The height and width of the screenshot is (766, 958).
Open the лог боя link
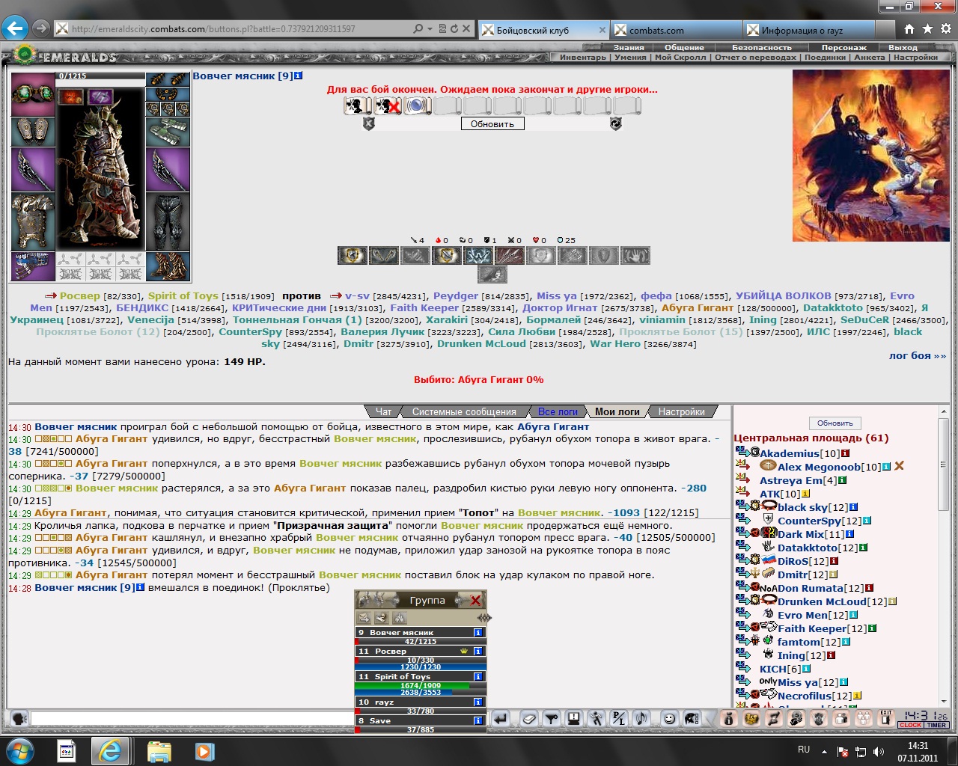918,355
